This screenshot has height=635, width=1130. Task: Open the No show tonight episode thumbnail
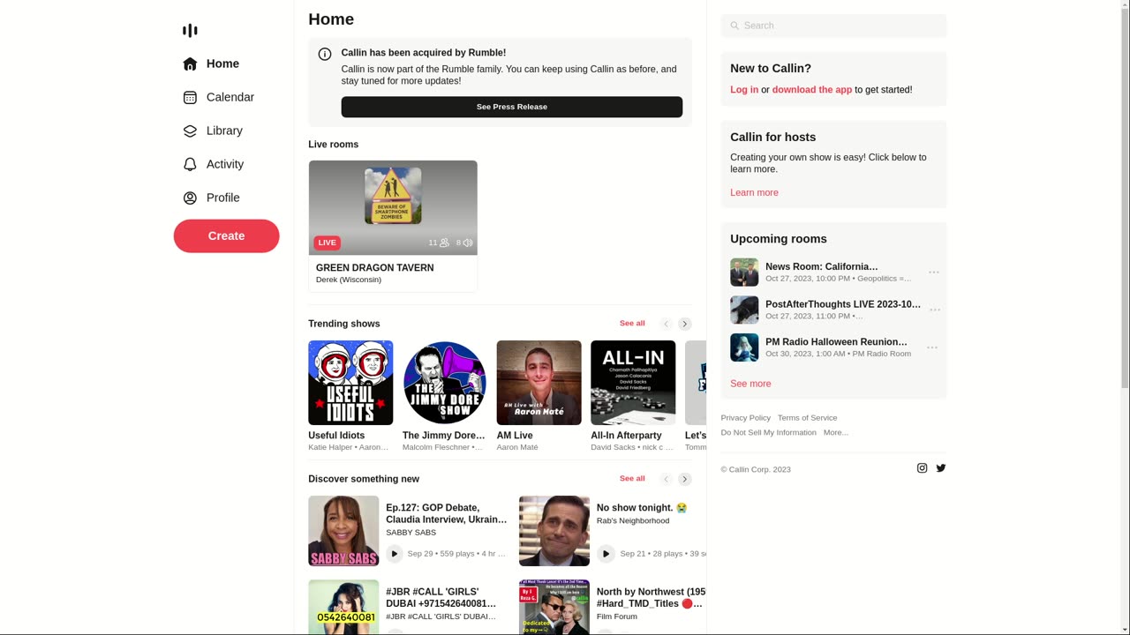click(x=554, y=531)
